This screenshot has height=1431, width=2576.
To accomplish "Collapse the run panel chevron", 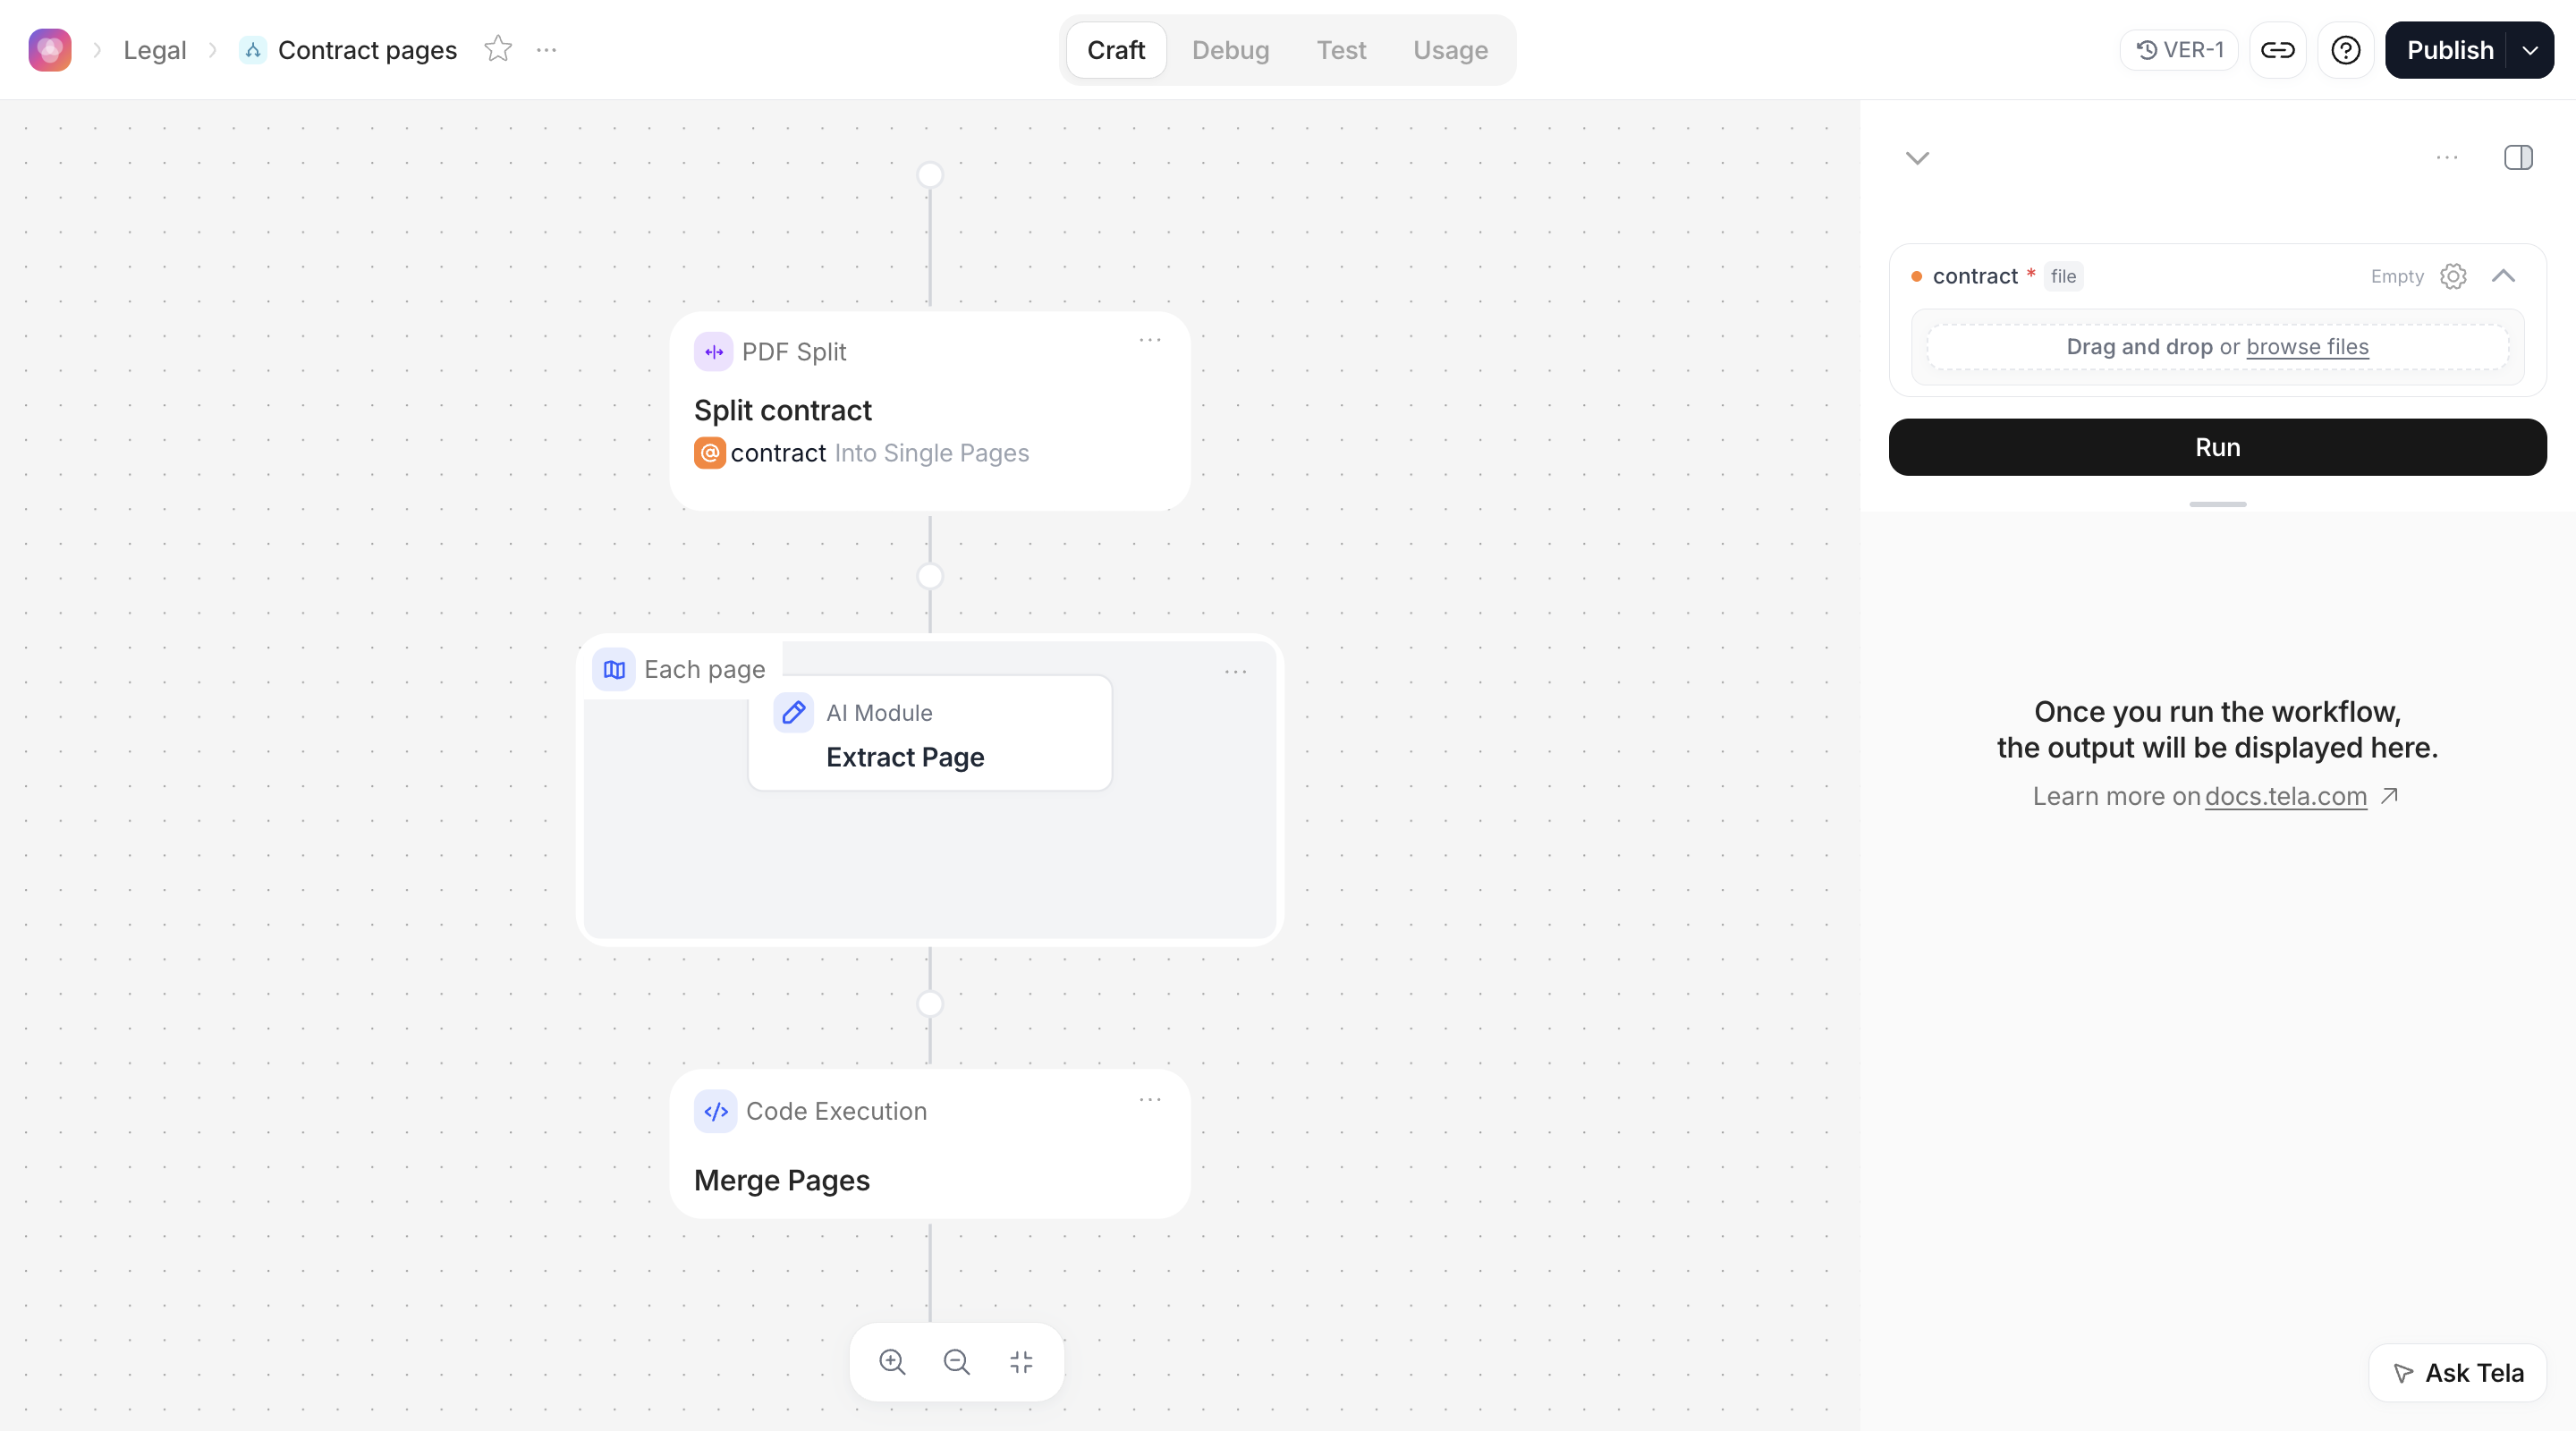I will 1917,158.
